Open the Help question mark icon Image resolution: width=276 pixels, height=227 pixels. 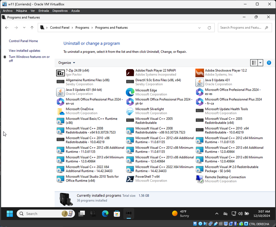pos(269,63)
